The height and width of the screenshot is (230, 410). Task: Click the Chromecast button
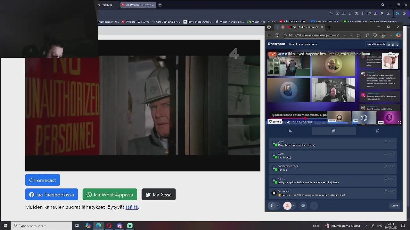43,180
